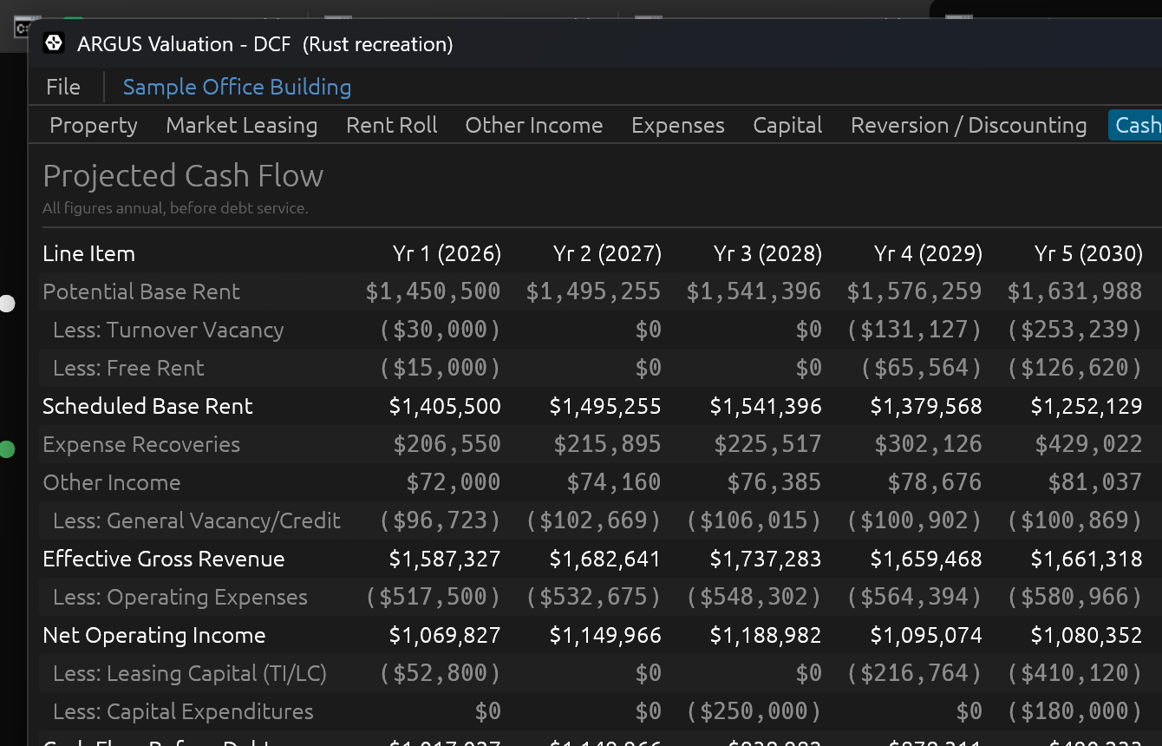The image size is (1162, 746).
Task: Open the File menu
Action: point(63,88)
